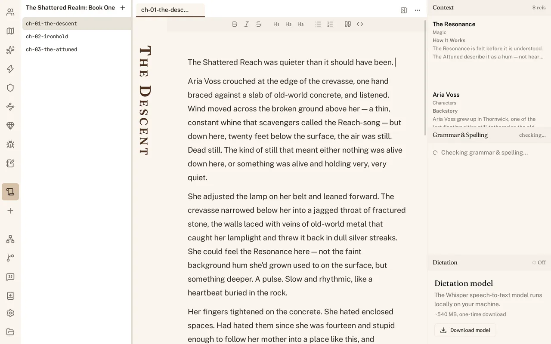Open ch-01-the-descent in file list
This screenshot has width=551, height=344.
[x=77, y=24]
